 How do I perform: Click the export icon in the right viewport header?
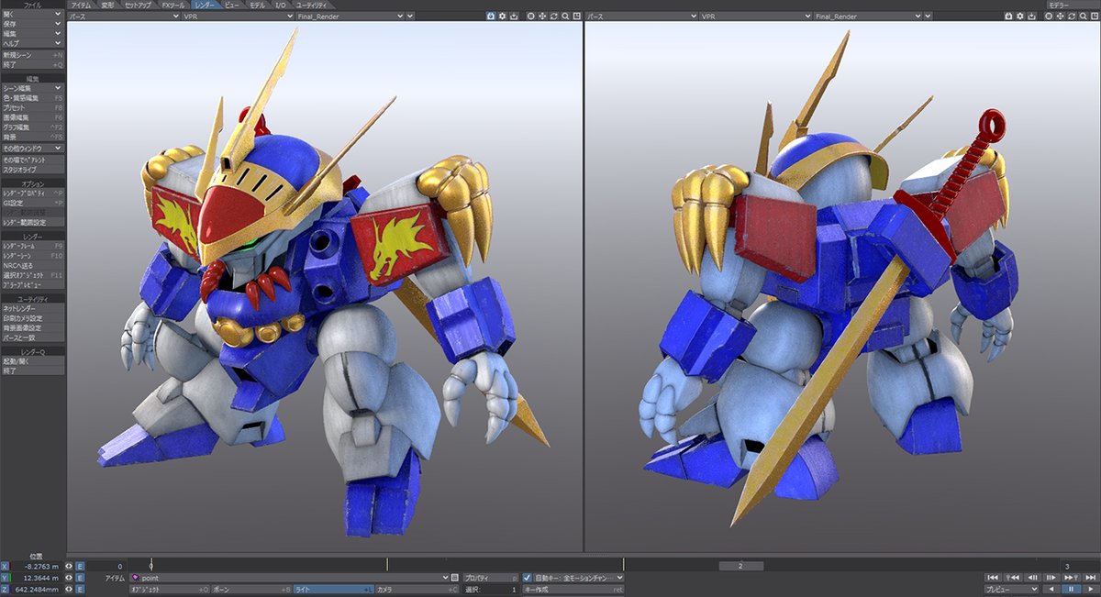point(1031,17)
